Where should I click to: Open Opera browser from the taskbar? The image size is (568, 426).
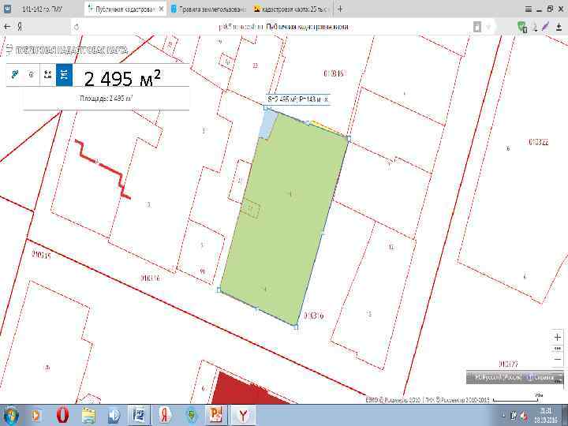pos(62,415)
